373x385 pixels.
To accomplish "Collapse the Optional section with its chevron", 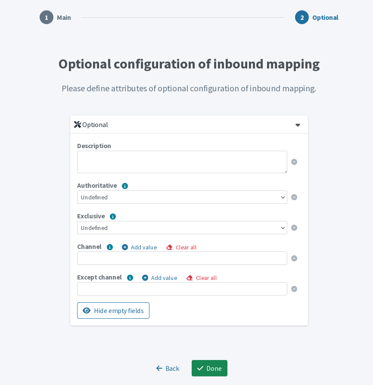I will click(x=298, y=125).
